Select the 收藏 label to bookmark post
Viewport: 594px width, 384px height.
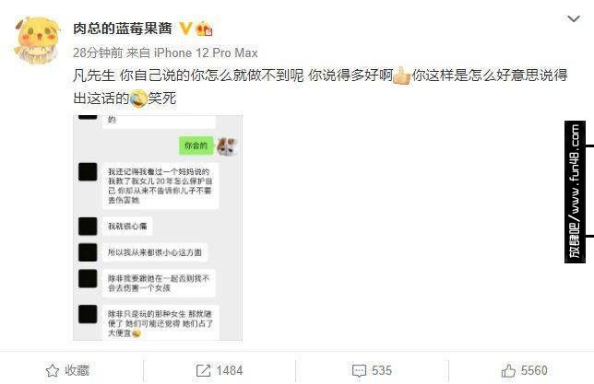tap(77, 370)
